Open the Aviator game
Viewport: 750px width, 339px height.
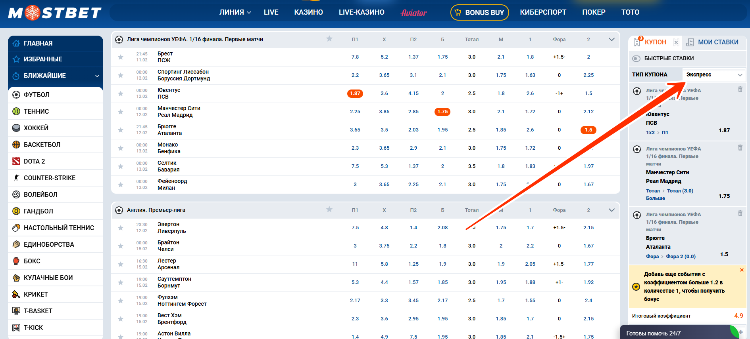[413, 13]
